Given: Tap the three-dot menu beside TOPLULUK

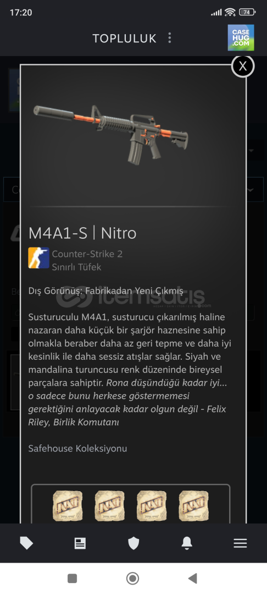Looking at the screenshot, I should point(169,38).
